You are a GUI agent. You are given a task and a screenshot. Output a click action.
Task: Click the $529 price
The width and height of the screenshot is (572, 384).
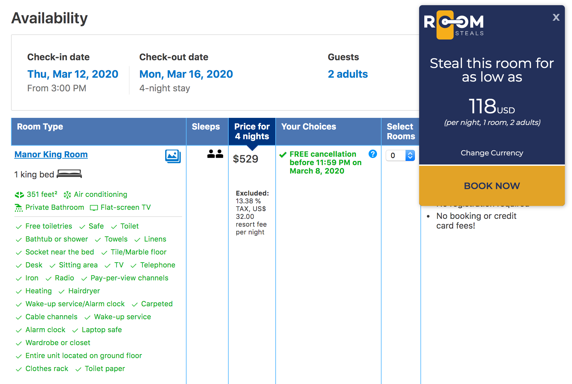(246, 159)
